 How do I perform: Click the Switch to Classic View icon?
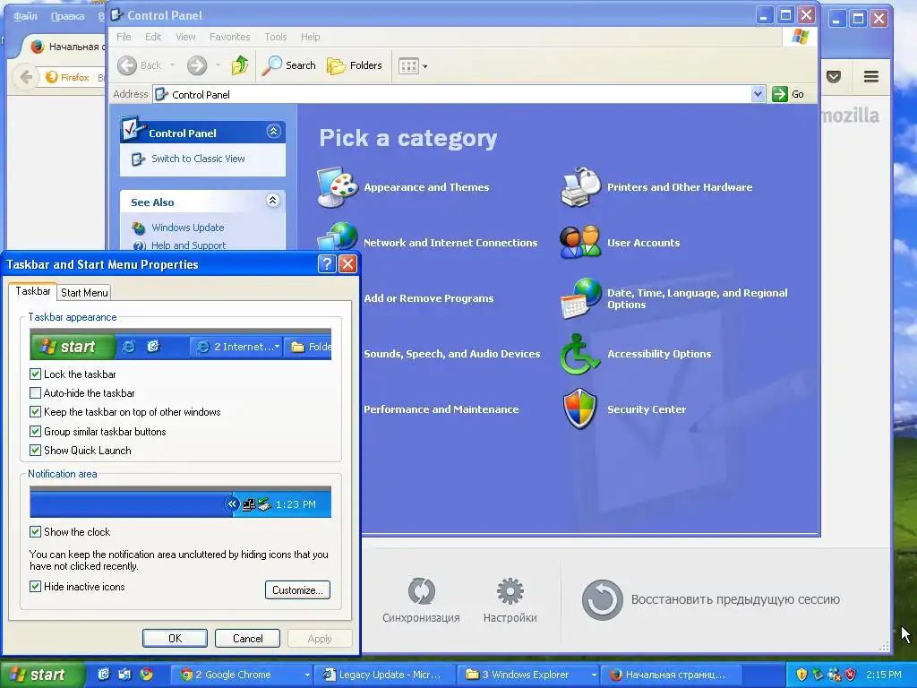click(138, 159)
